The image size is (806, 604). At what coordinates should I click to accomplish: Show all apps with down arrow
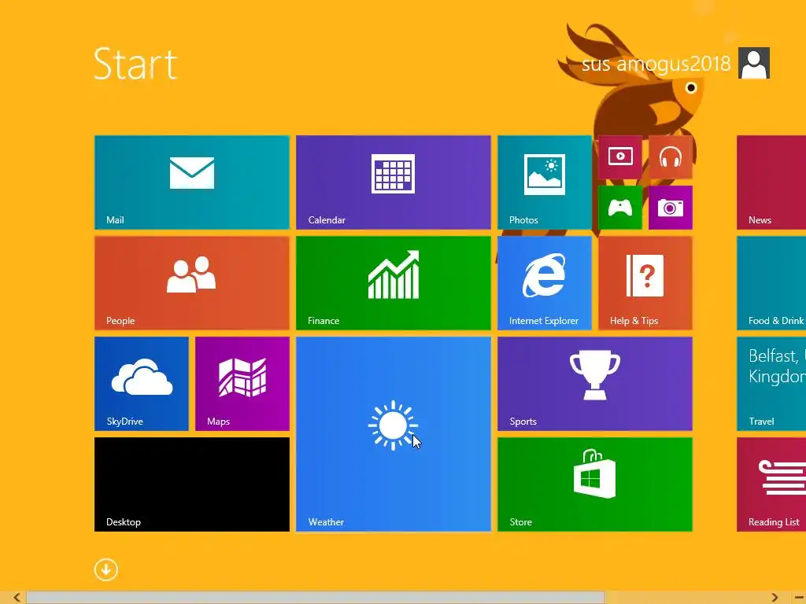point(106,569)
